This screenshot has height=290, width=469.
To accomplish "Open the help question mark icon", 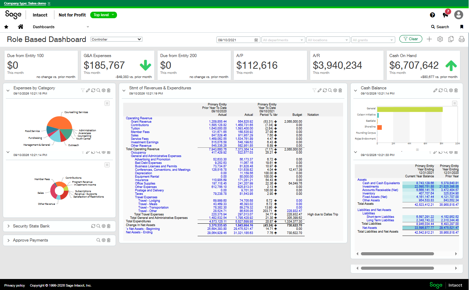I will pyautogui.click(x=432, y=15).
